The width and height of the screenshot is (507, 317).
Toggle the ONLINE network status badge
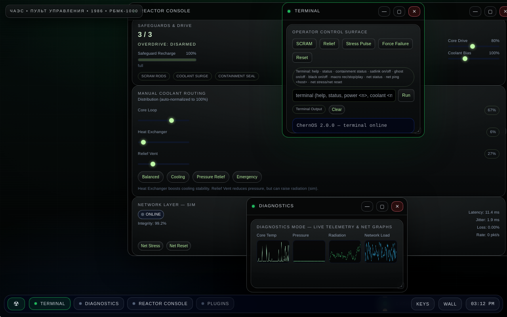click(151, 214)
